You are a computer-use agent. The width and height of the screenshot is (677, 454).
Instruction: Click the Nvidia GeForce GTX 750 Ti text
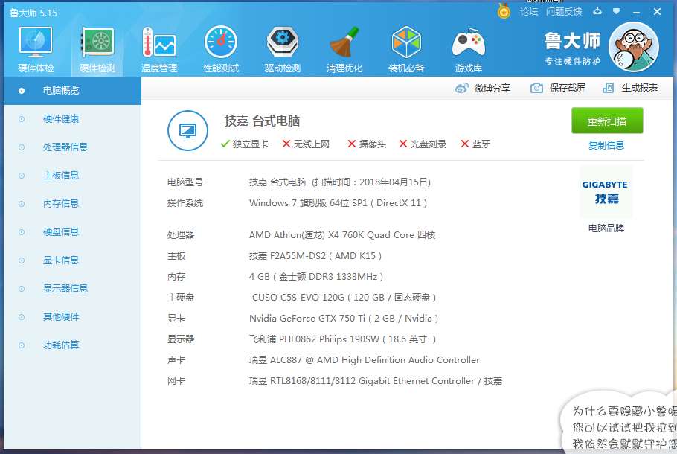pos(344,319)
